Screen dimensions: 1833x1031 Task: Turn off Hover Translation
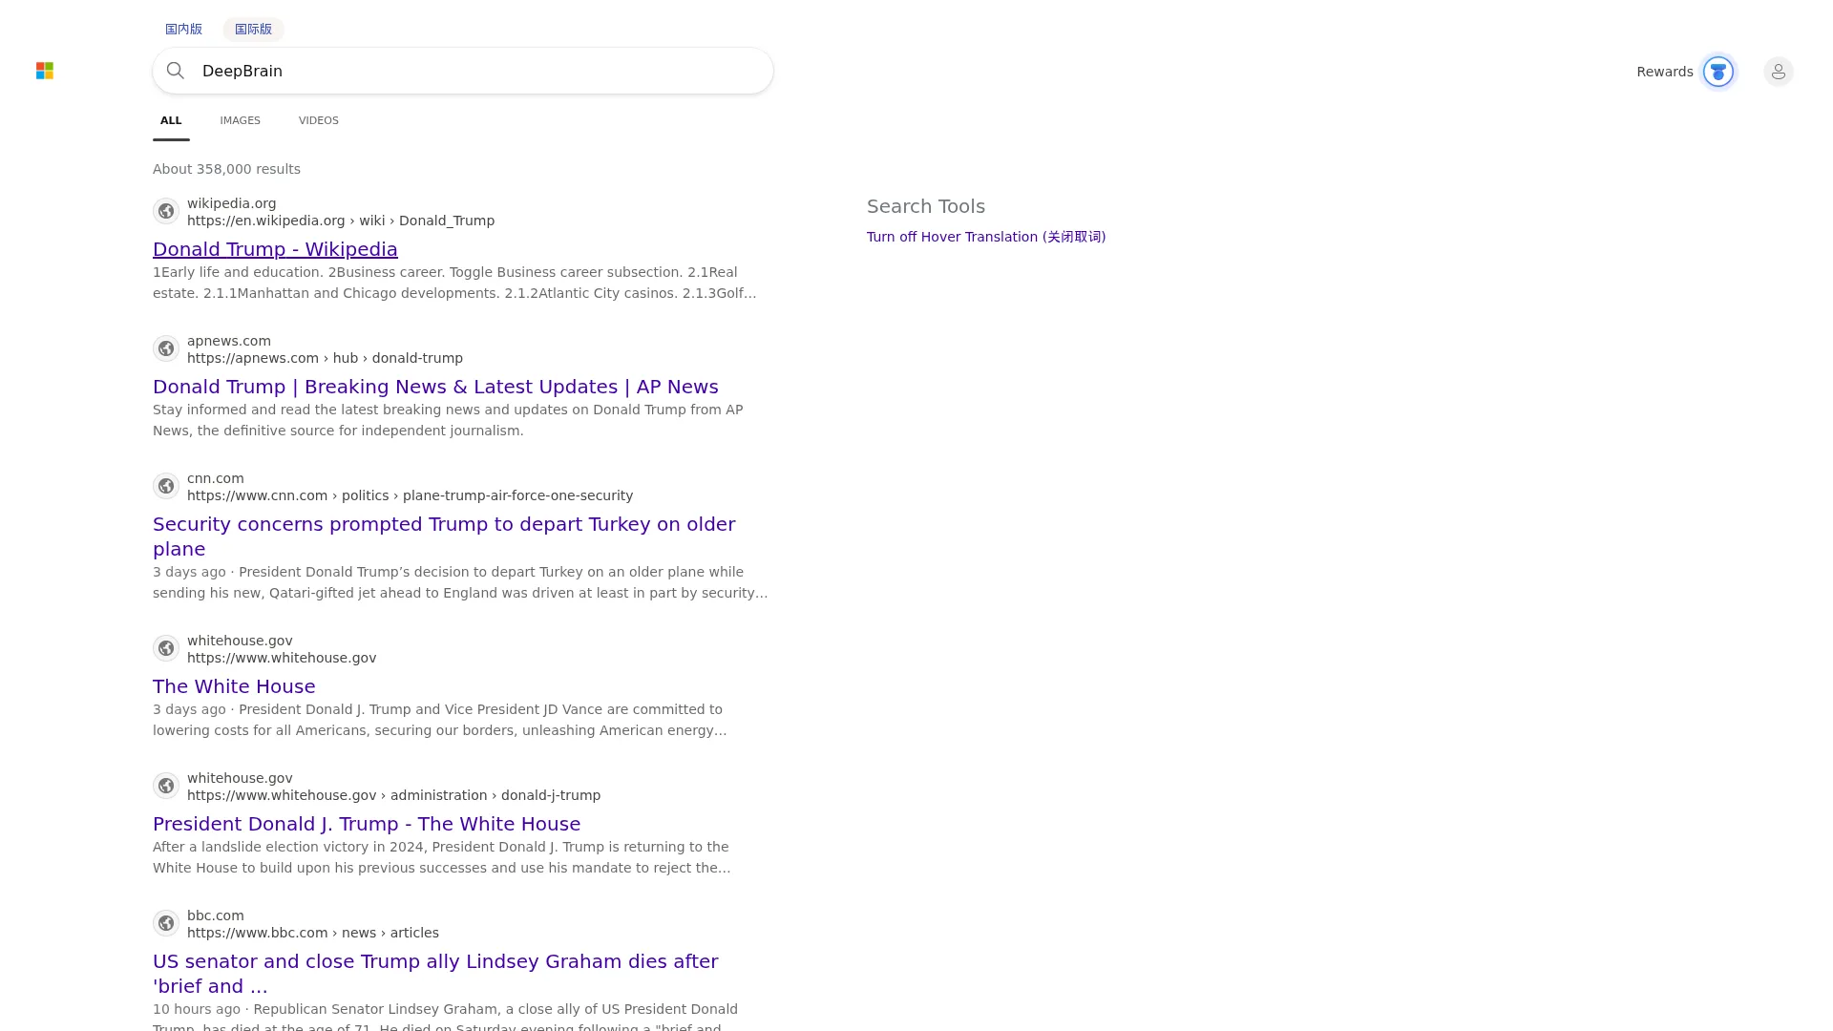(986, 237)
